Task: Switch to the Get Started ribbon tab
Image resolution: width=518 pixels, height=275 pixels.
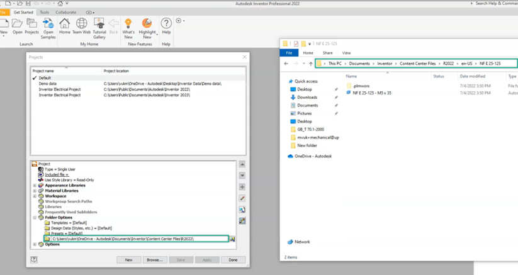Action: tap(23, 12)
